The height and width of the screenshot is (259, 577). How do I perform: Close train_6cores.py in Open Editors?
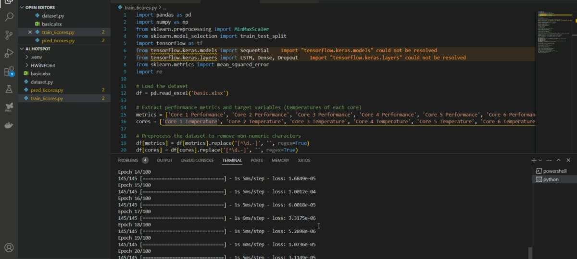(30, 32)
